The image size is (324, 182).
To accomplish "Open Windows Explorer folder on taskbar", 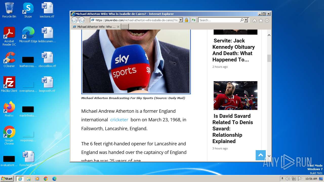I will (29, 178).
